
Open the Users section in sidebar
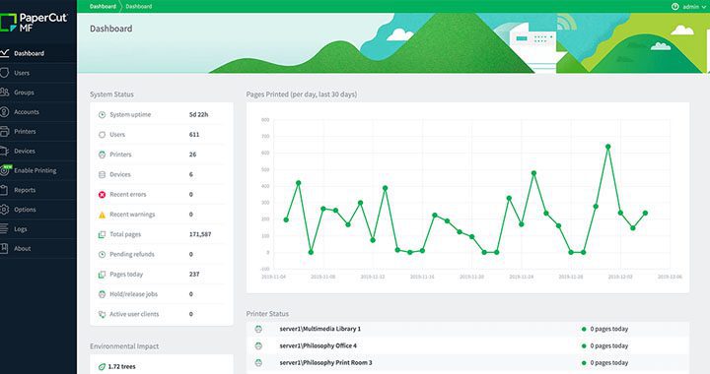point(22,73)
